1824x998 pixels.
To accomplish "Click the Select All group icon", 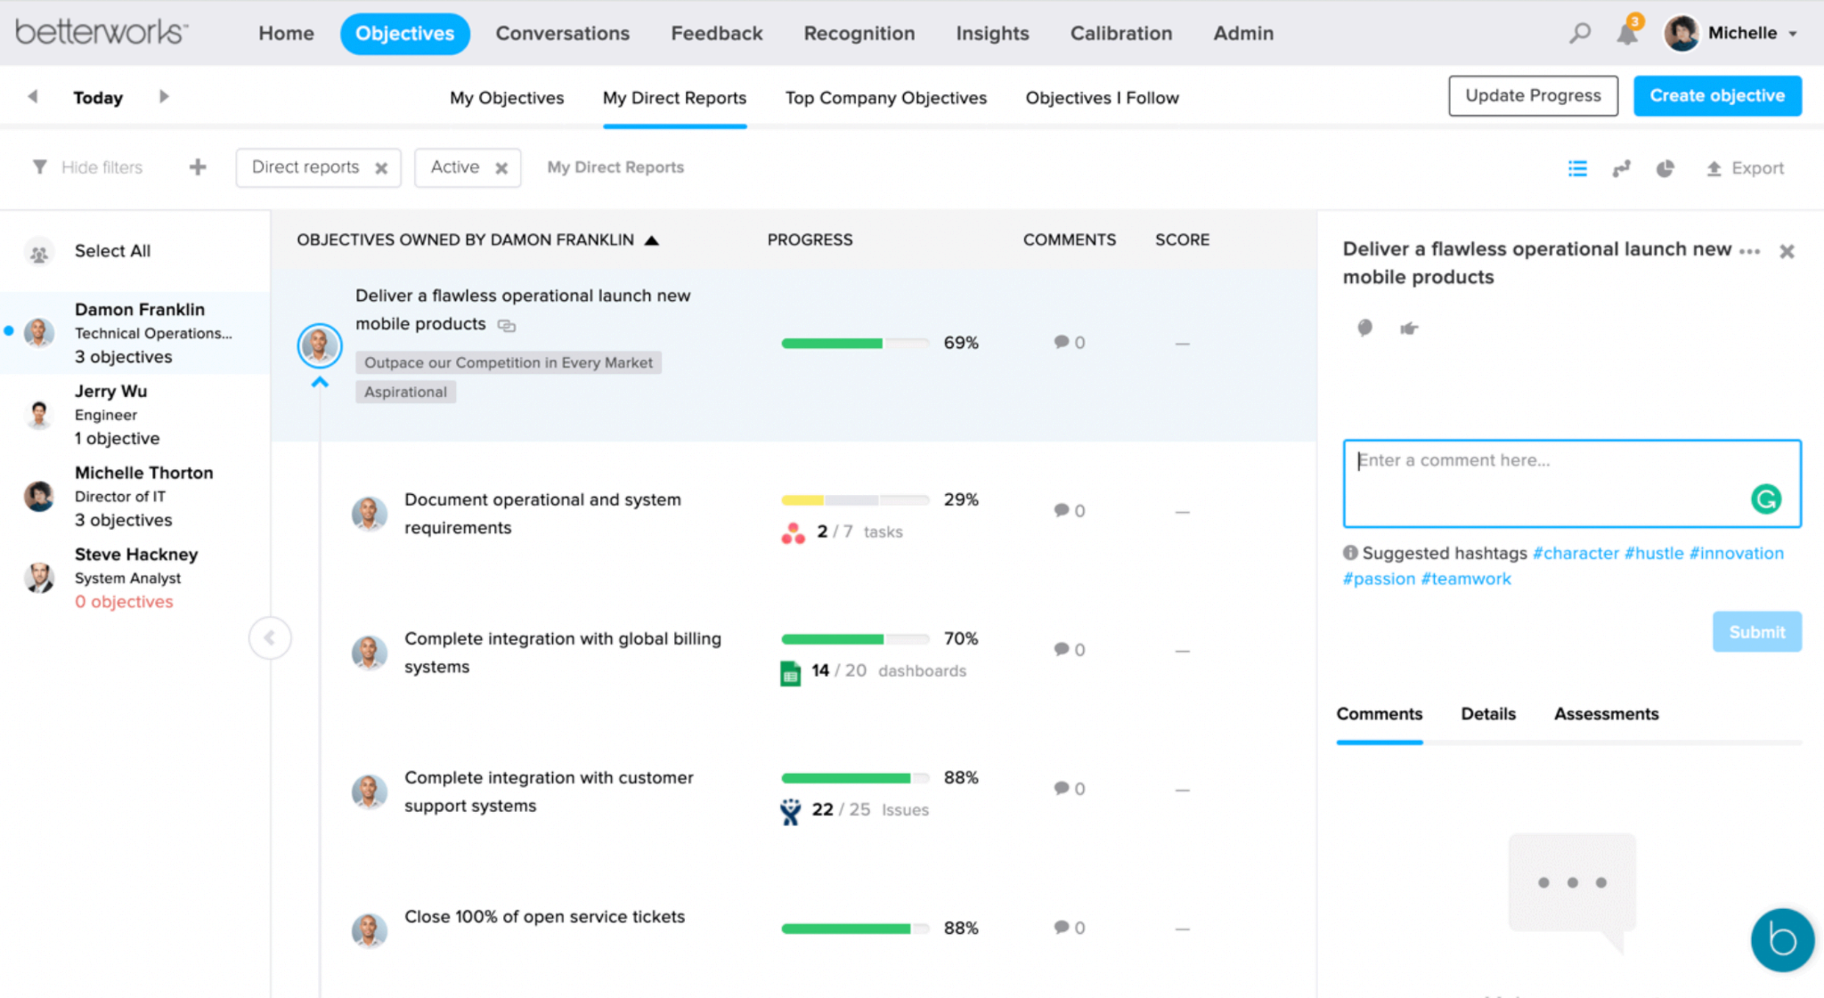I will [x=39, y=253].
